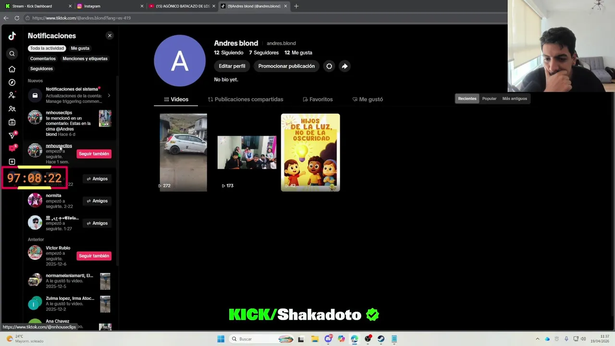Screen dimensions: 615x346
Task: Show hidden system tray icons
Action: pyautogui.click(x=538, y=339)
